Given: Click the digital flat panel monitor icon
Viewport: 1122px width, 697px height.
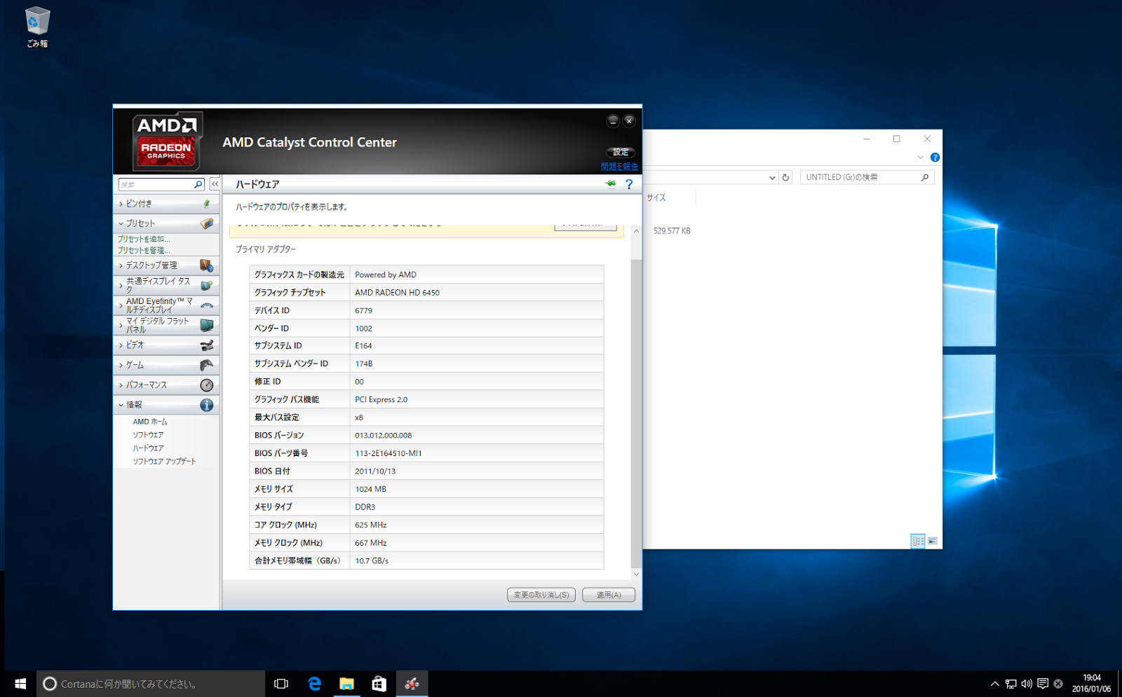Looking at the screenshot, I should (x=207, y=325).
